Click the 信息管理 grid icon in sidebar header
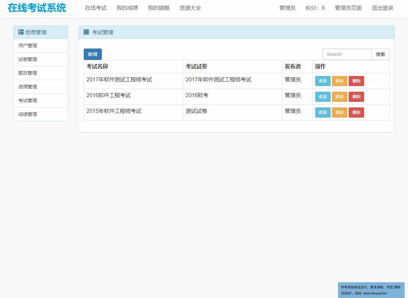 [x=21, y=32]
